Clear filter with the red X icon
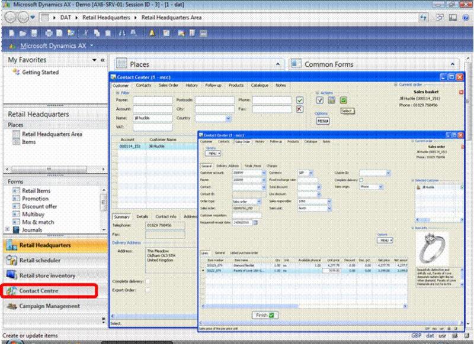Viewport: 474px width, 344px height. pos(299,109)
